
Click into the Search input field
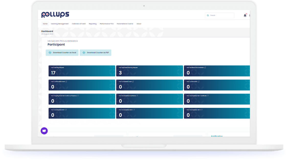pyautogui.click(x=221, y=16)
